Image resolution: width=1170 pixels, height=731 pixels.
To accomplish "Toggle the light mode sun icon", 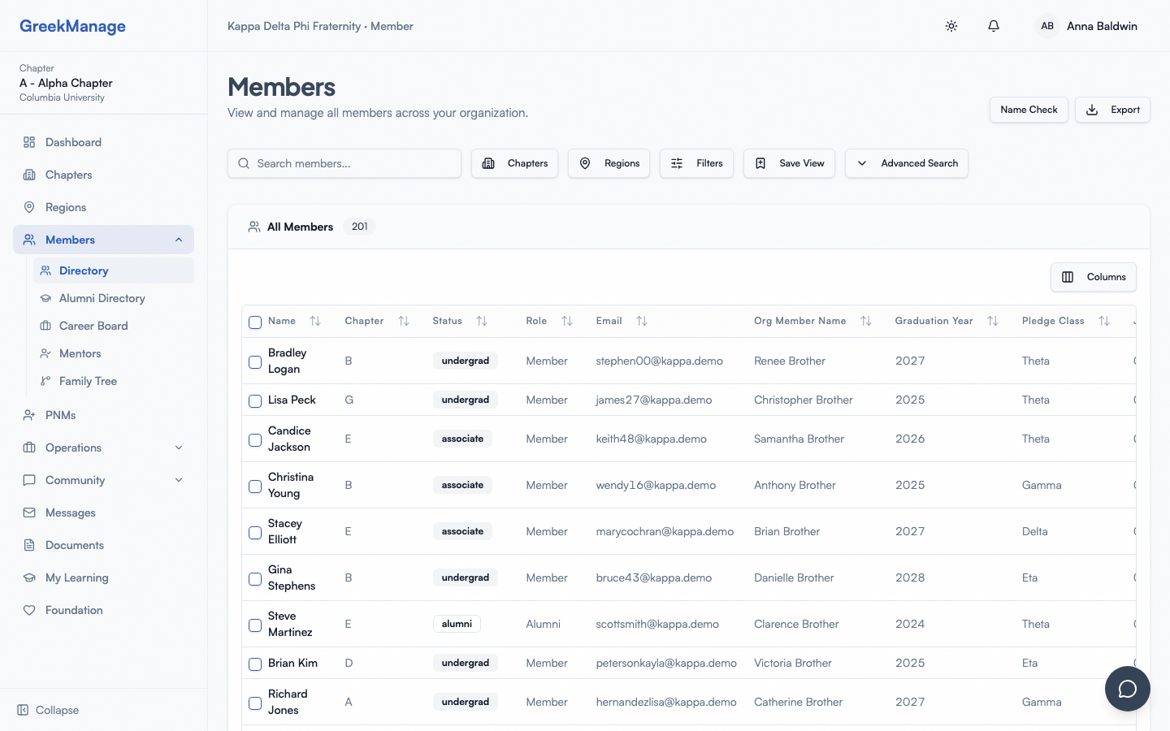I will [951, 26].
